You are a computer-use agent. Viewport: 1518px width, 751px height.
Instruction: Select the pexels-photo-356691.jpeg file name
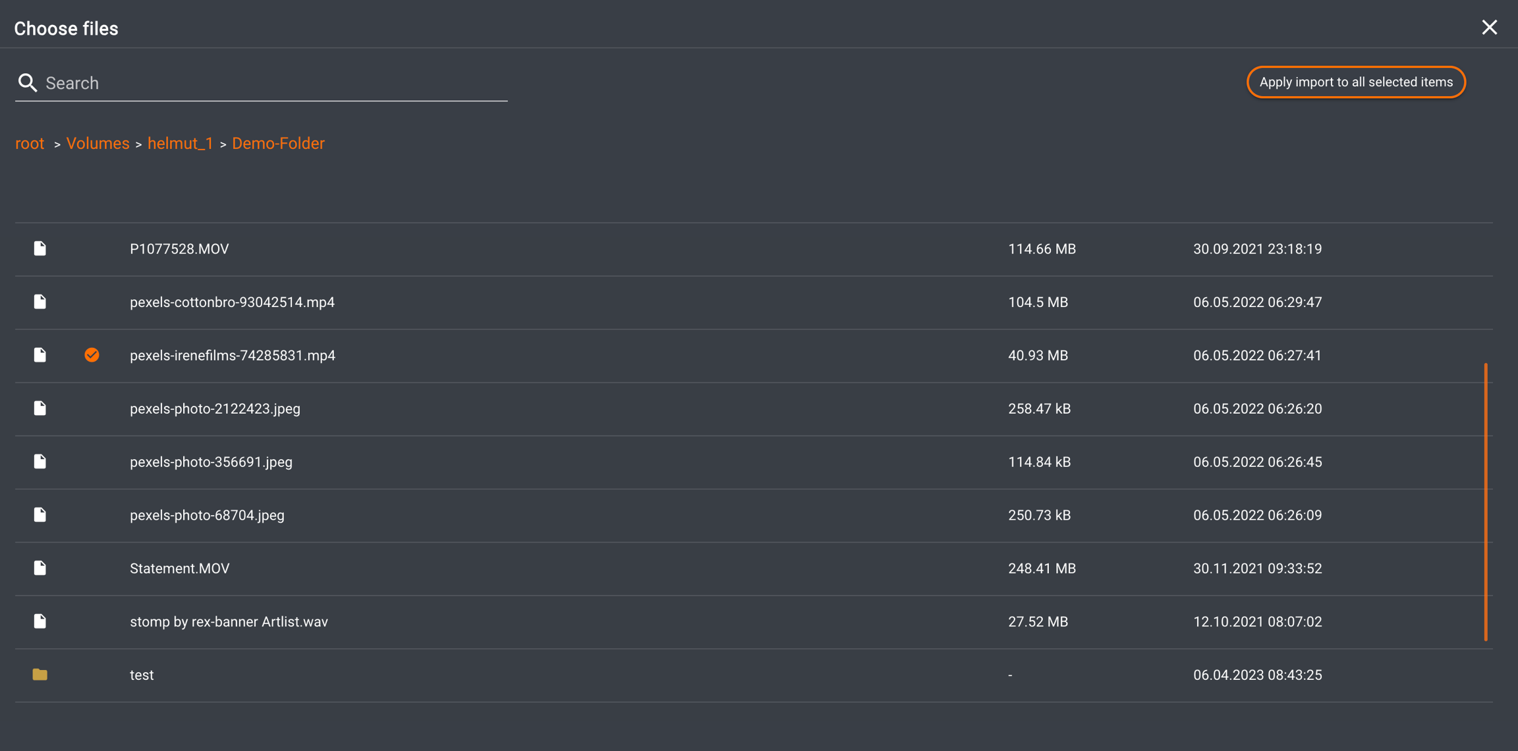[211, 462]
